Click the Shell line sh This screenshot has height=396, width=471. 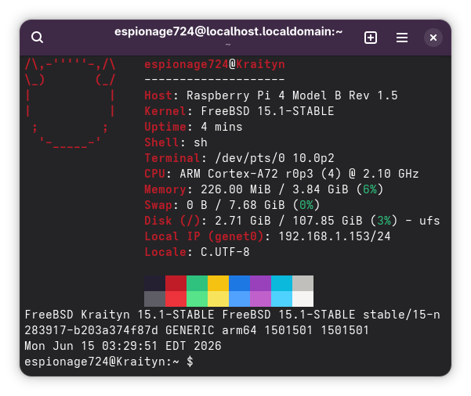(176, 142)
